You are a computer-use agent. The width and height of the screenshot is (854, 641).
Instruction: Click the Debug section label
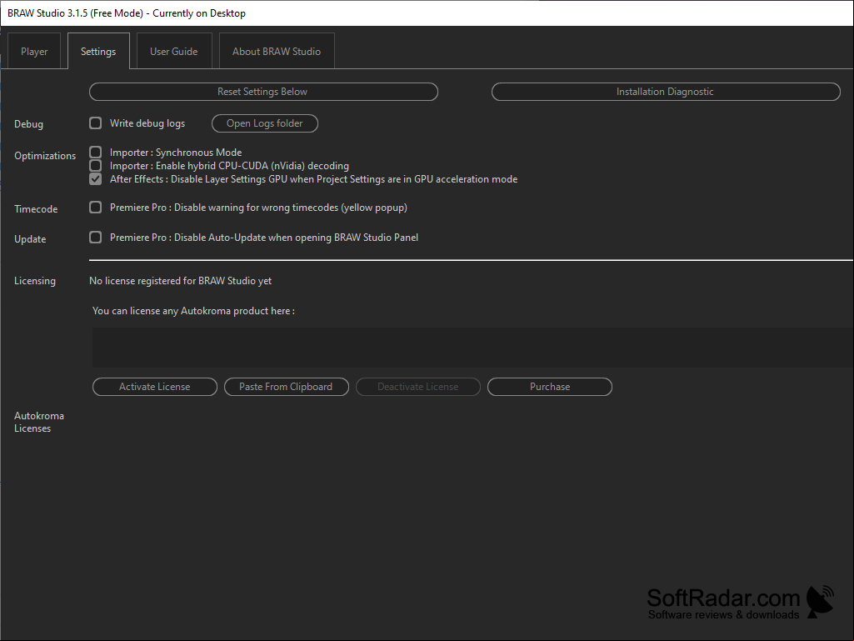29,123
